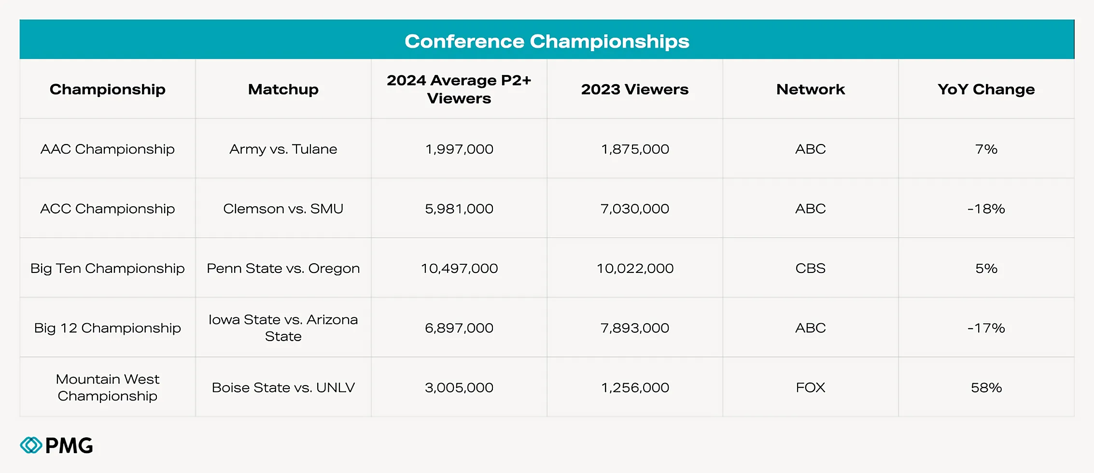
Task: Click the Network column header
Action: (x=811, y=89)
